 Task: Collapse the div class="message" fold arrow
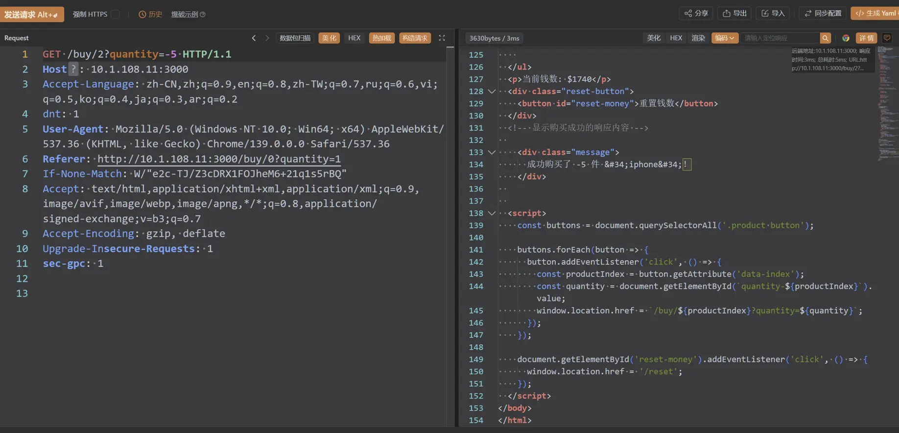coord(492,152)
